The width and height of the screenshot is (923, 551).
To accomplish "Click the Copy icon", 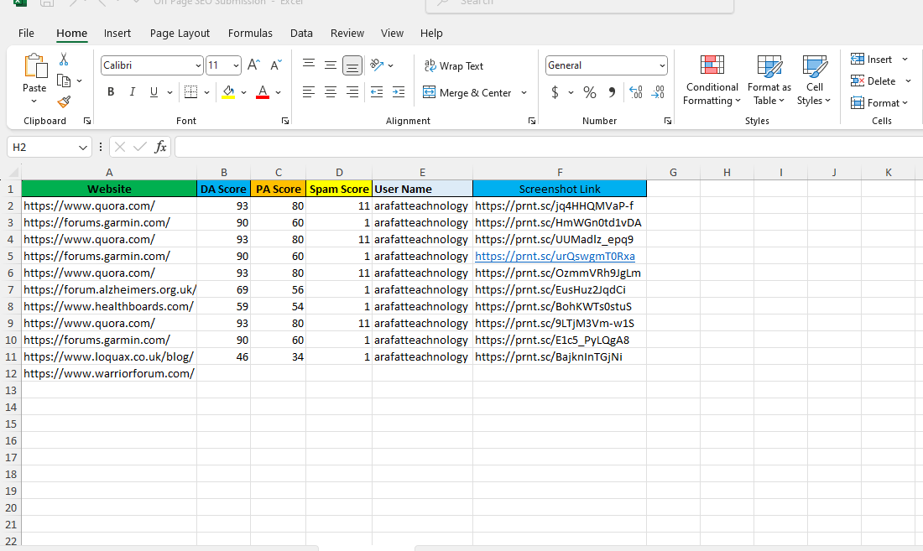I will (x=64, y=81).
